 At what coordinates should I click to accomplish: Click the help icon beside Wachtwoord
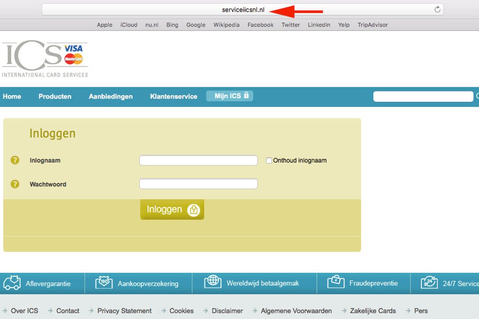[15, 184]
